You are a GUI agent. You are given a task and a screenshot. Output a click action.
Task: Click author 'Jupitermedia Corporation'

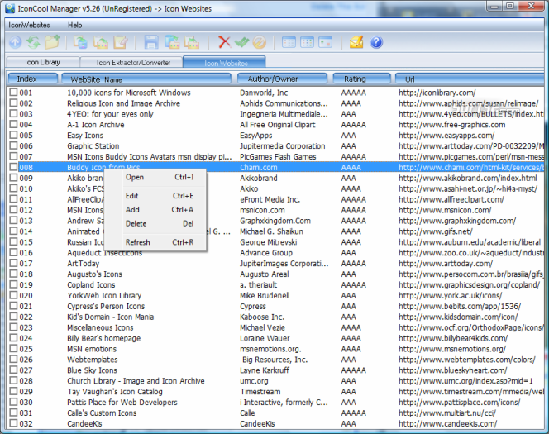[283, 146]
